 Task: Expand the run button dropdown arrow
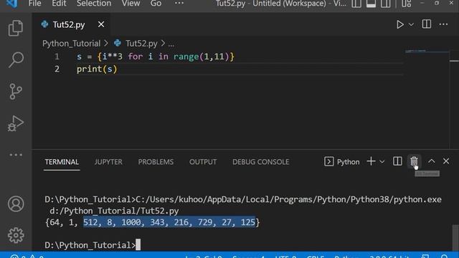pos(411,24)
